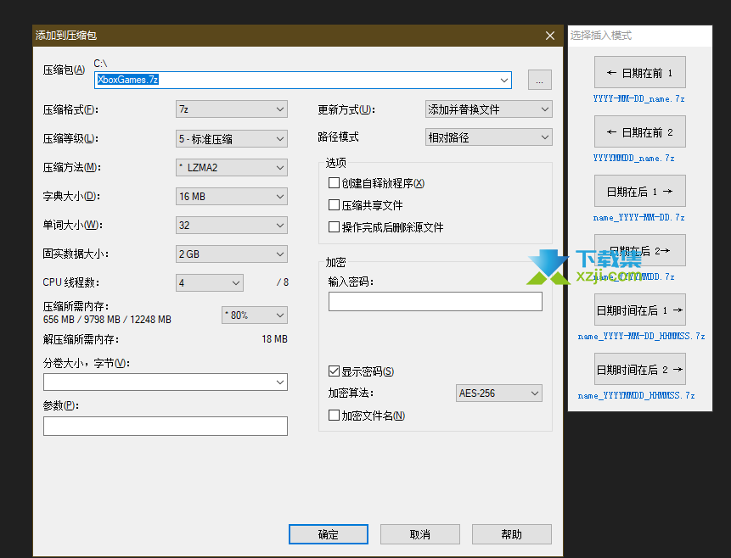Click the browse button with three dots
This screenshot has height=558, width=731.
(x=539, y=80)
